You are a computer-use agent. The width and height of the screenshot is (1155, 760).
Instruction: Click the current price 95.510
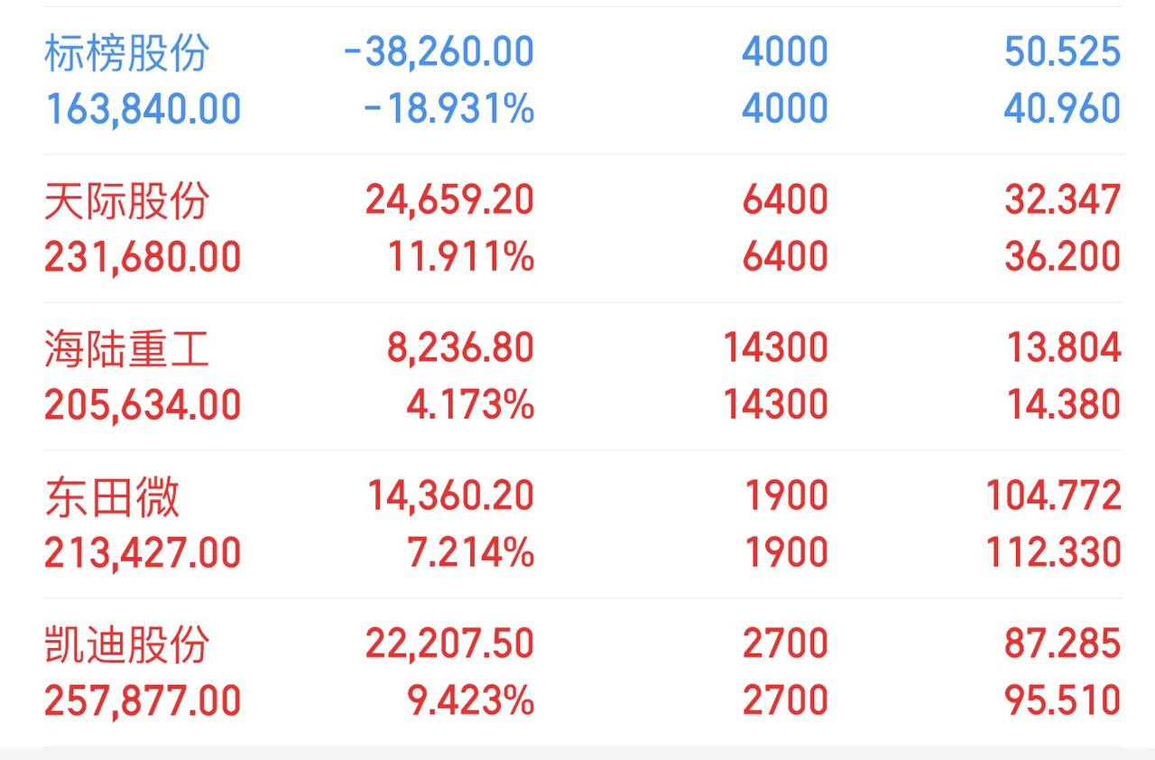[1062, 701]
